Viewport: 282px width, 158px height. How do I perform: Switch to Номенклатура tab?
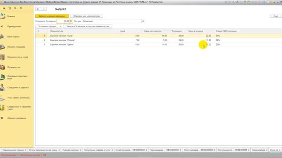(x=259, y=150)
